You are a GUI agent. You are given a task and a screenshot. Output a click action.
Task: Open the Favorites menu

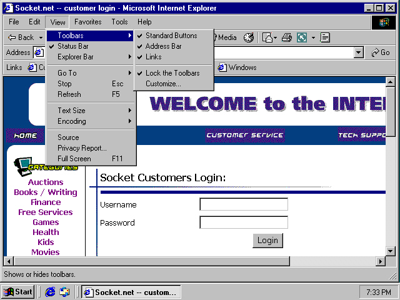(87, 22)
